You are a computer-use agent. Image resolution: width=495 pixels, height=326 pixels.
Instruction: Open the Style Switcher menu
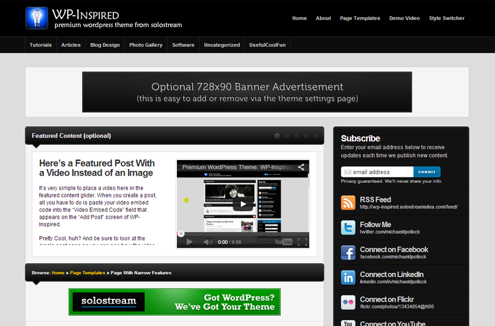coord(447,18)
